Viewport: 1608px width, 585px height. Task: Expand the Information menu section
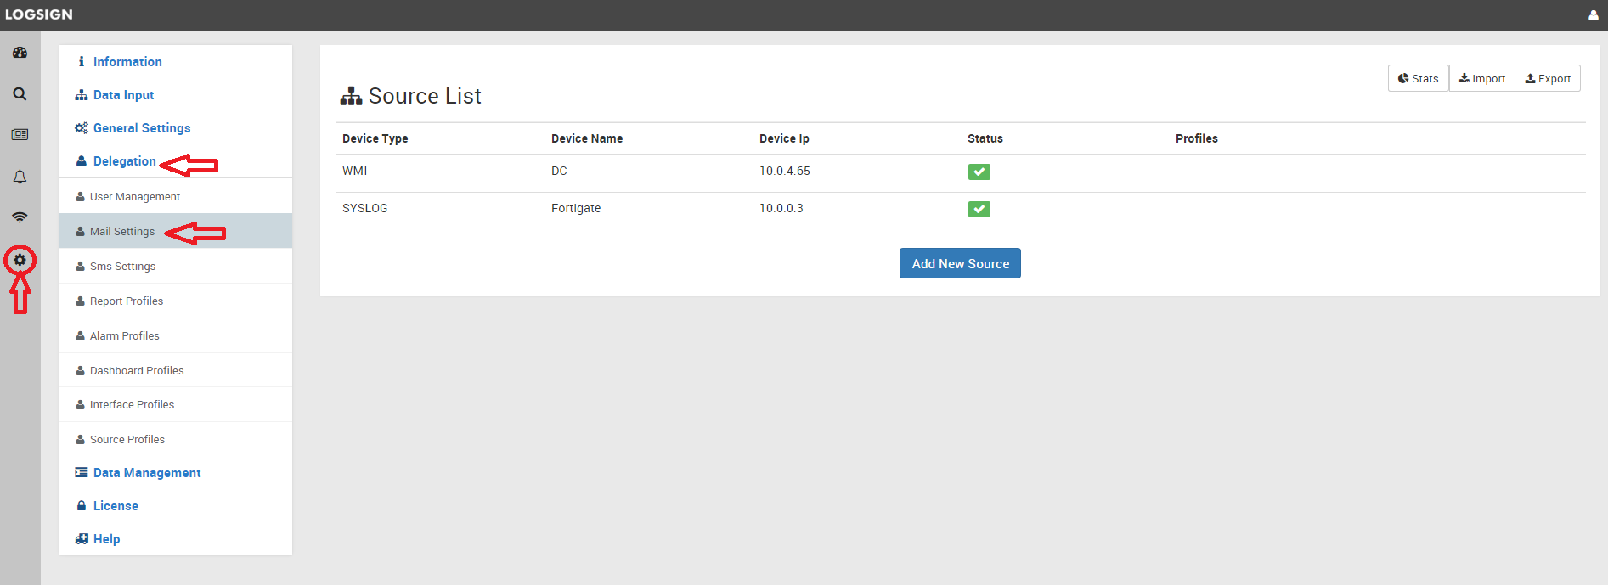(127, 62)
